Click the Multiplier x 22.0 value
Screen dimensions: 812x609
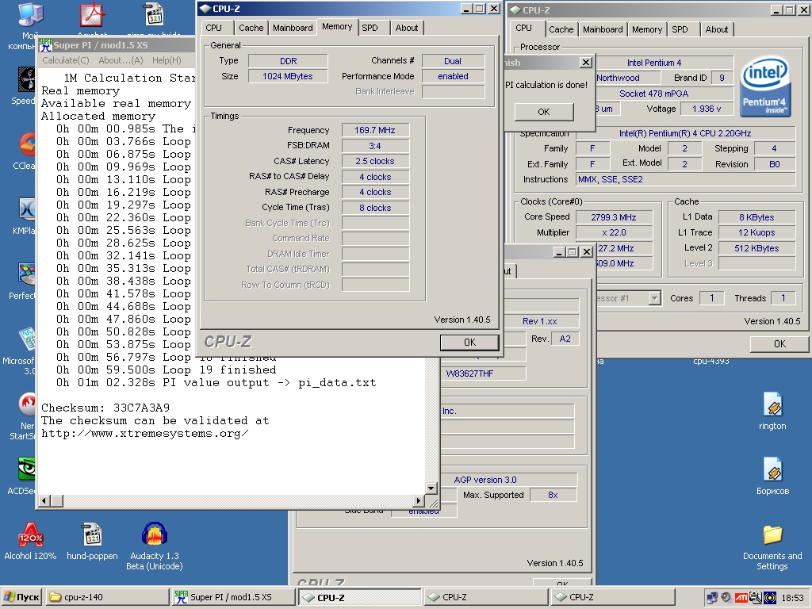614,232
